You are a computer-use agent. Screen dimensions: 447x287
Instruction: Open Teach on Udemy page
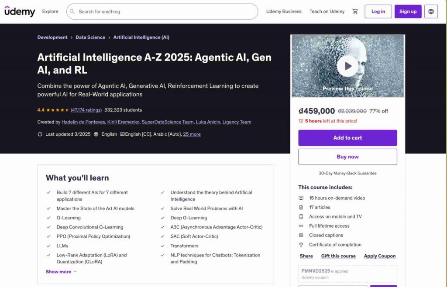[327, 12]
